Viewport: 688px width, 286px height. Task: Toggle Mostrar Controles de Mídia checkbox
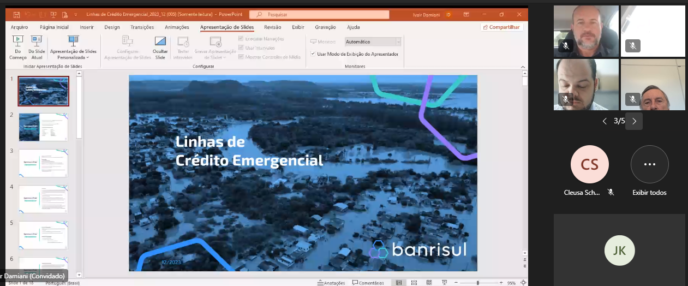(x=241, y=57)
